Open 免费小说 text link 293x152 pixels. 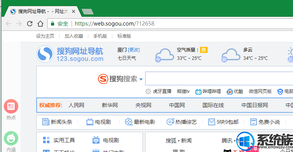pyautogui.click(x=269, y=122)
